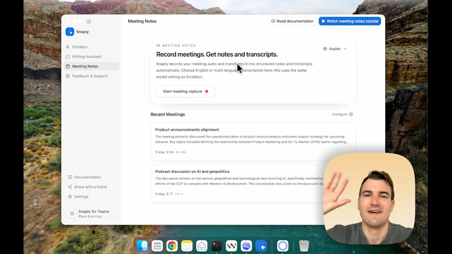Click the webcam overlay thumbnail
Screen dimensions: 452x254
point(370,199)
